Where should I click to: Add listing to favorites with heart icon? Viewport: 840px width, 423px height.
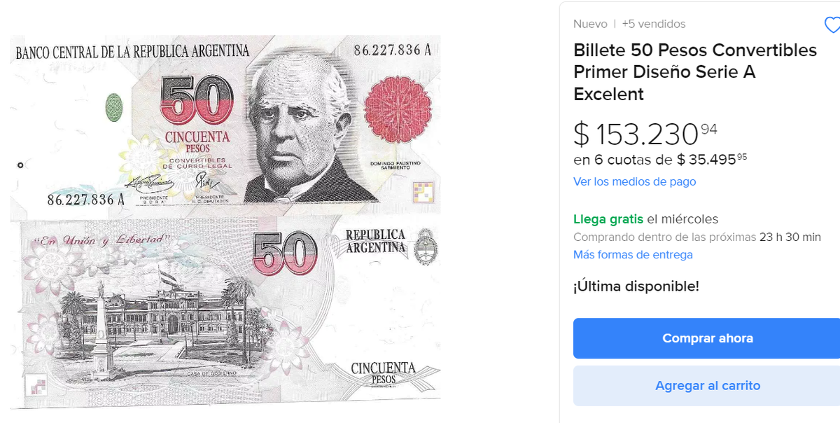(x=832, y=26)
